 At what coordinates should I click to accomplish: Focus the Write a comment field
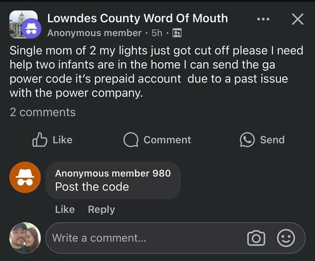144,238
